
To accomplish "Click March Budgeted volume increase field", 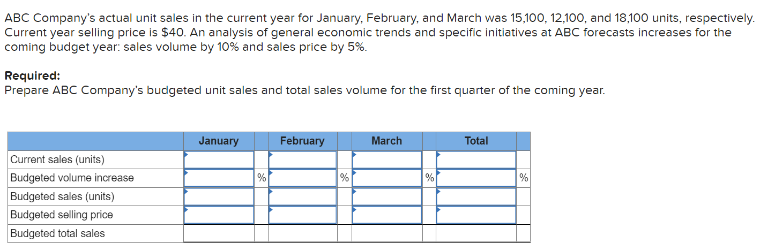I will (387, 178).
